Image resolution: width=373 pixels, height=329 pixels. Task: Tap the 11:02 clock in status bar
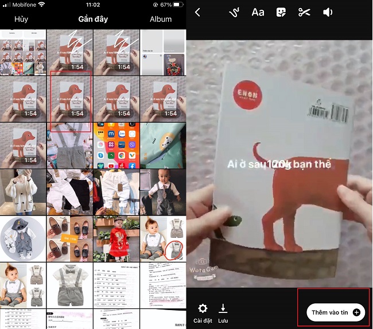click(93, 5)
